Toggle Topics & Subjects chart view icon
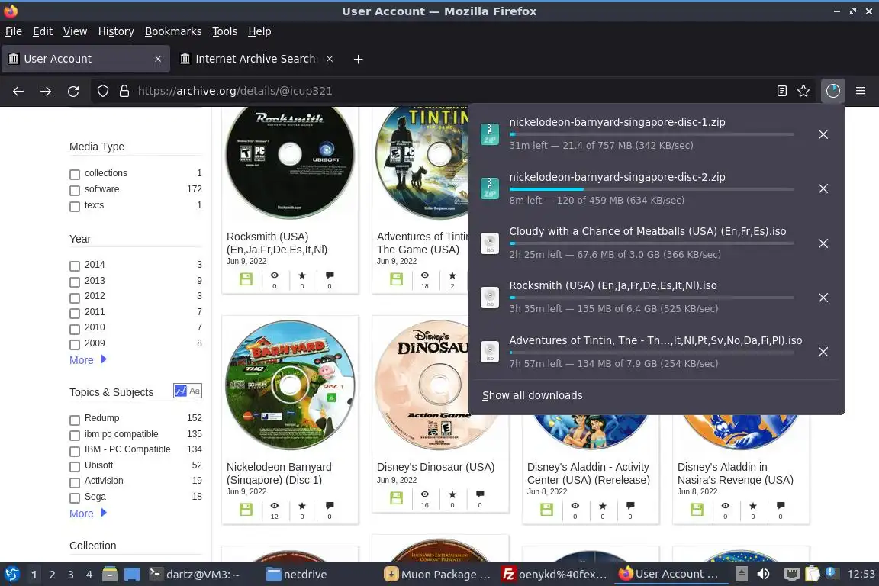Image resolution: width=879 pixels, height=586 pixels. click(181, 391)
